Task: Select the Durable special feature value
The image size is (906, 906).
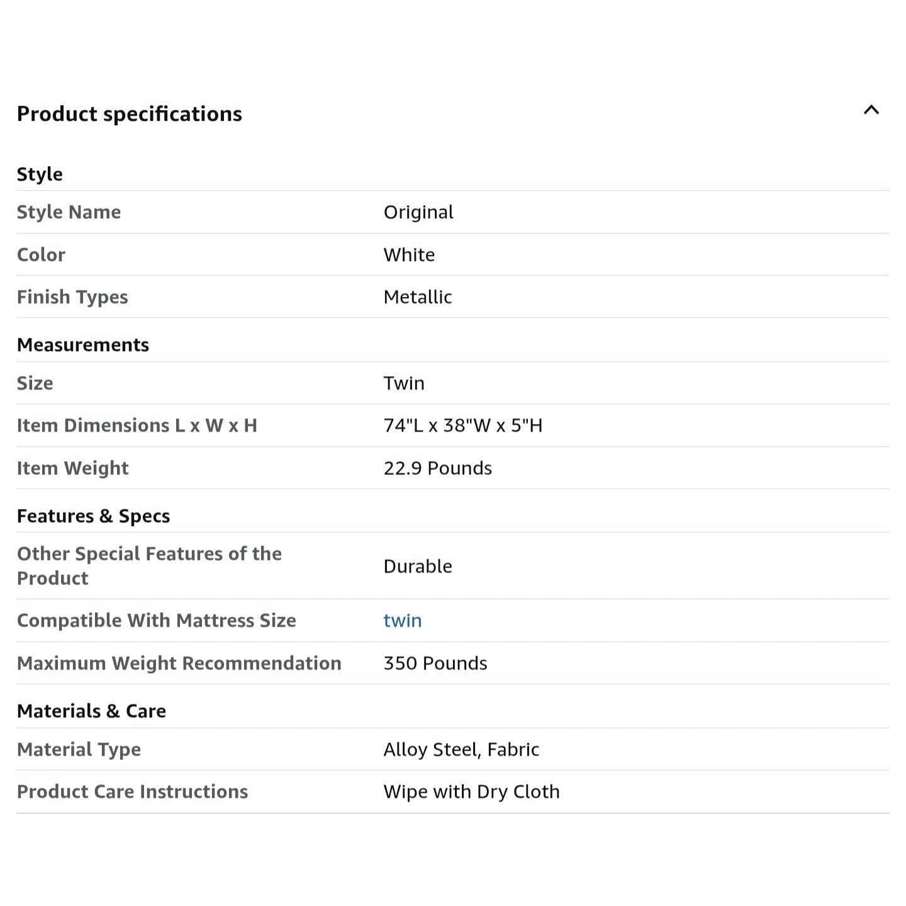Action: [418, 566]
